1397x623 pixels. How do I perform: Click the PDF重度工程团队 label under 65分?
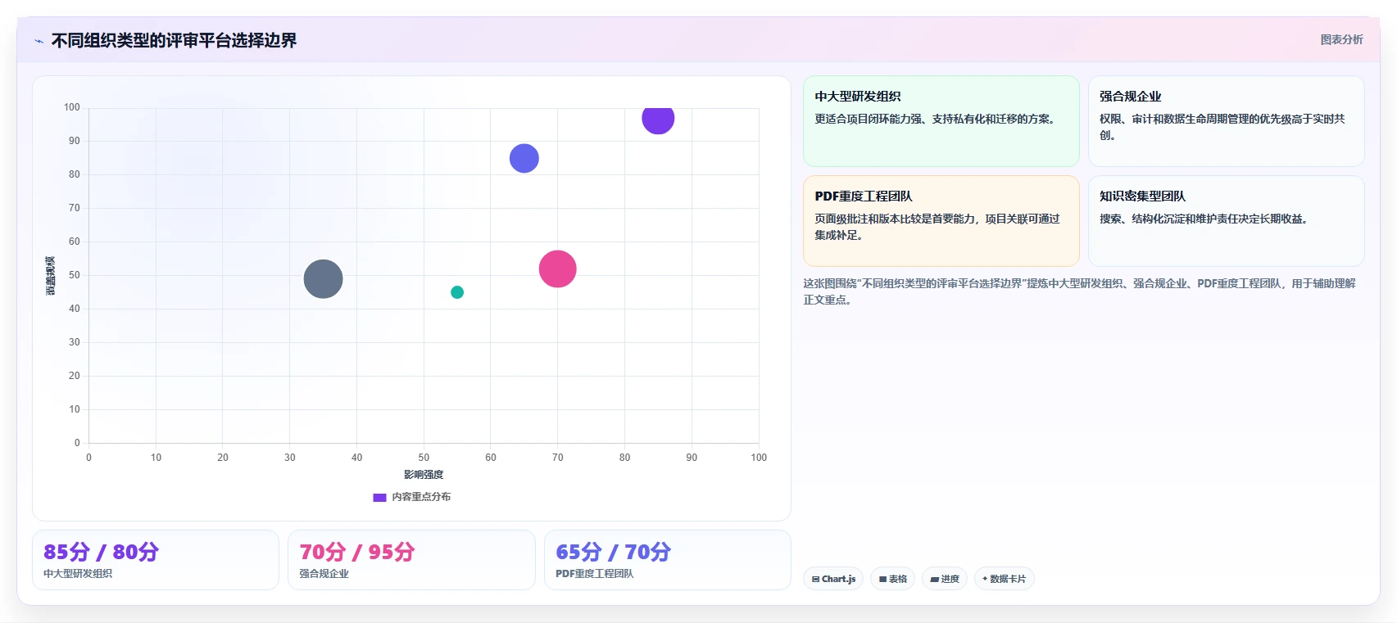coord(595,574)
